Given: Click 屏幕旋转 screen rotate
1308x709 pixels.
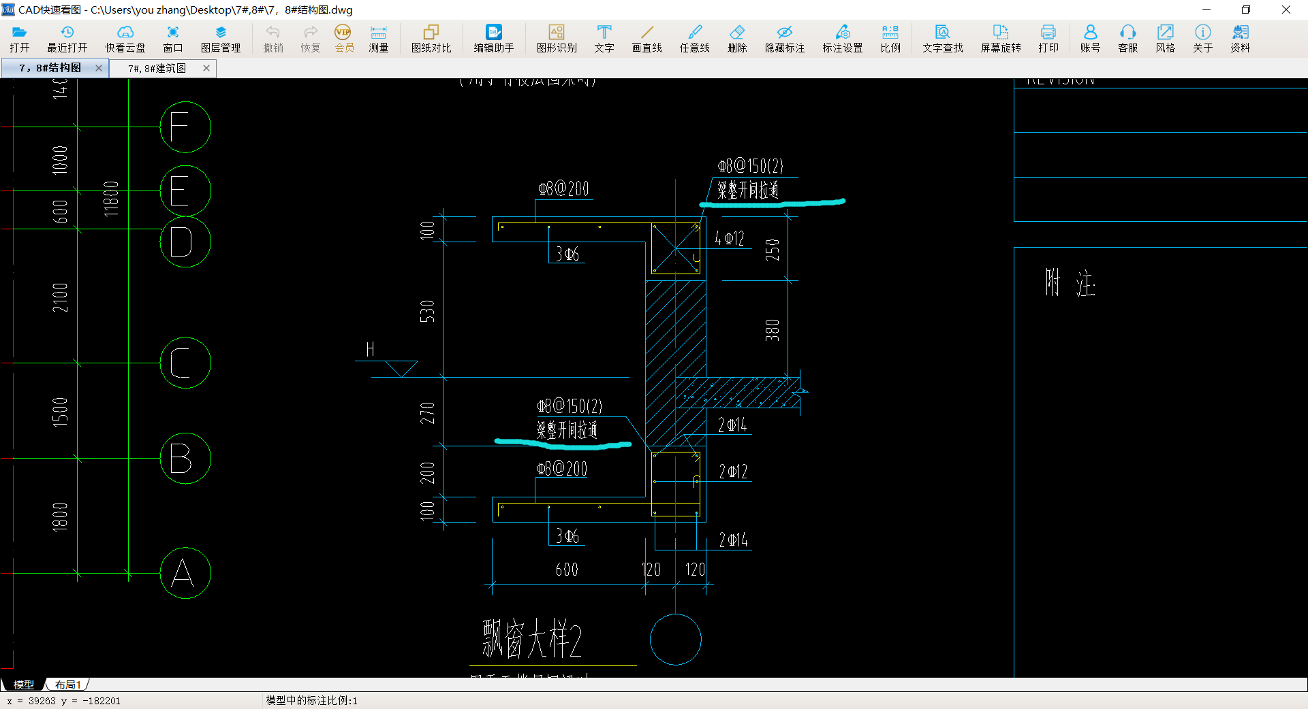Looking at the screenshot, I should [x=1001, y=39].
